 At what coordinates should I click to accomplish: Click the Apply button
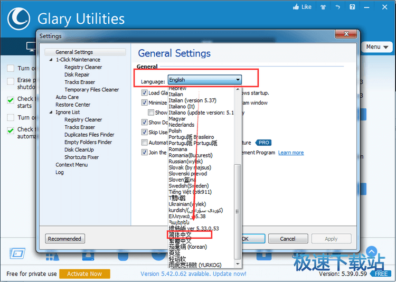coord(331,239)
